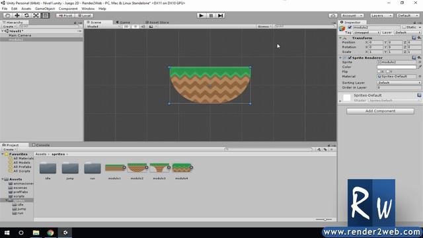This screenshot has width=423, height=238.
Task: Pause the game preview
Action: point(211,16)
